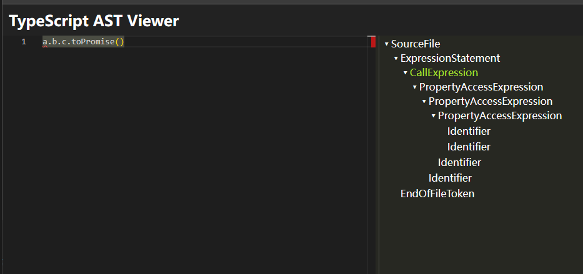Collapse the innermost PropertyAccessExpression arrow

coord(434,116)
